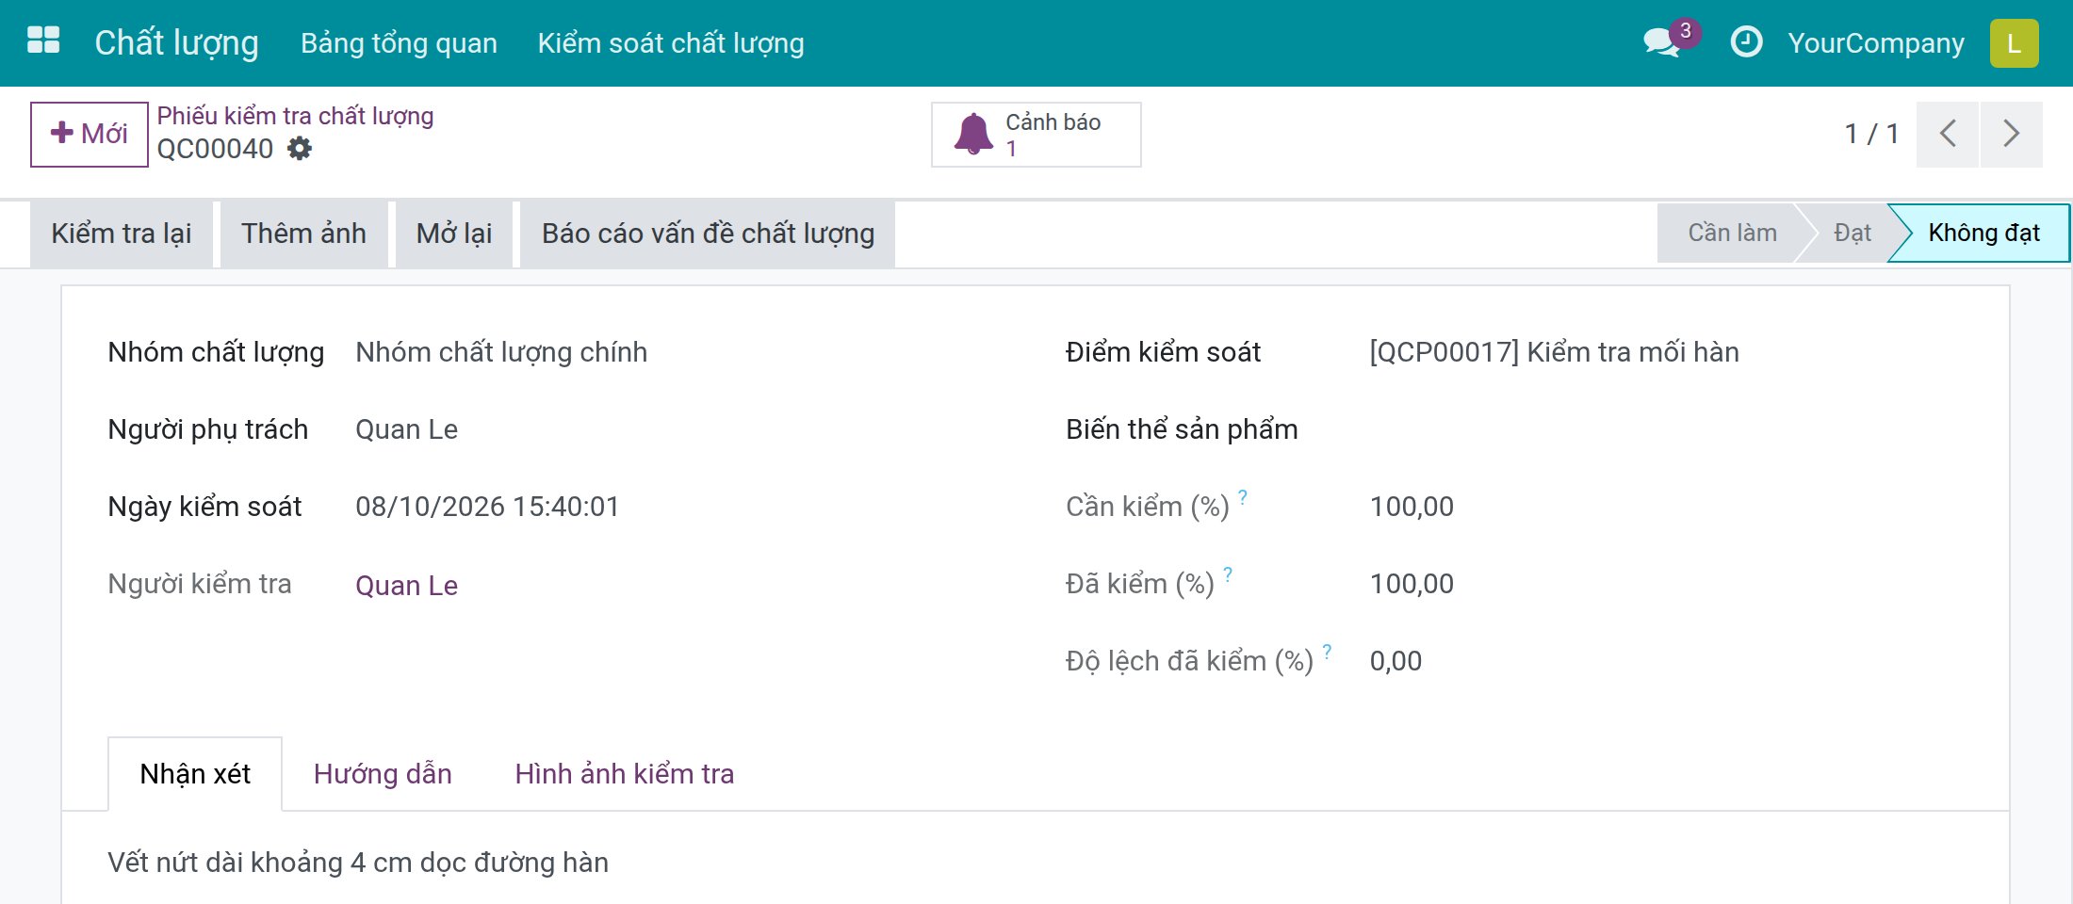Image resolution: width=2073 pixels, height=904 pixels.
Task: Click the record name QC00040
Action: [215, 149]
